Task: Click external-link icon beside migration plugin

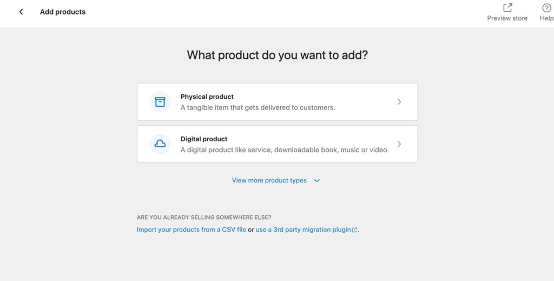Action: point(355,230)
